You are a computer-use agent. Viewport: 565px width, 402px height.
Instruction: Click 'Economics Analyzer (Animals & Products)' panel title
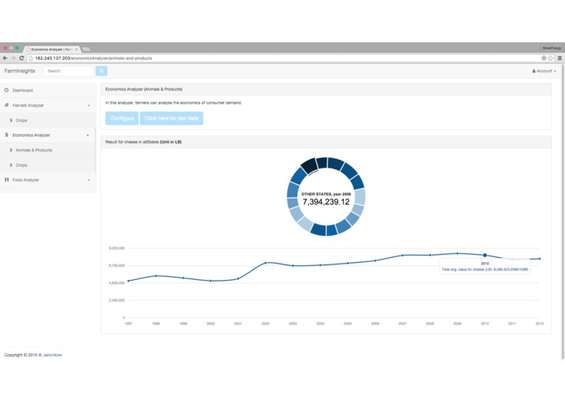point(144,89)
